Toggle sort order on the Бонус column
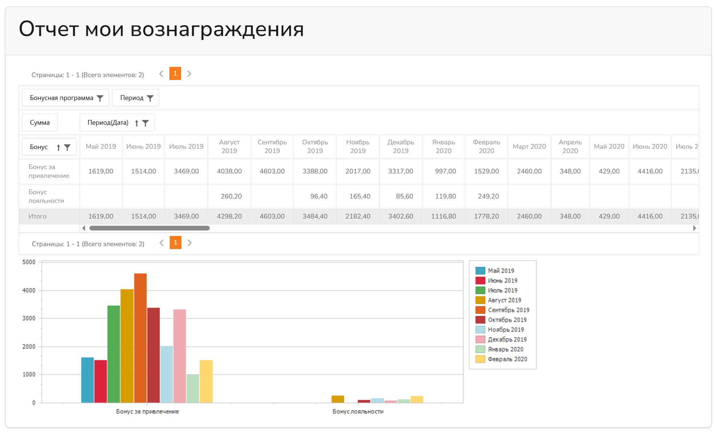 [x=59, y=147]
